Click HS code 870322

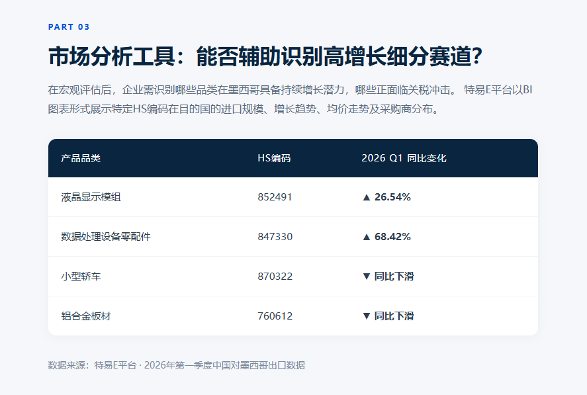[x=275, y=277]
